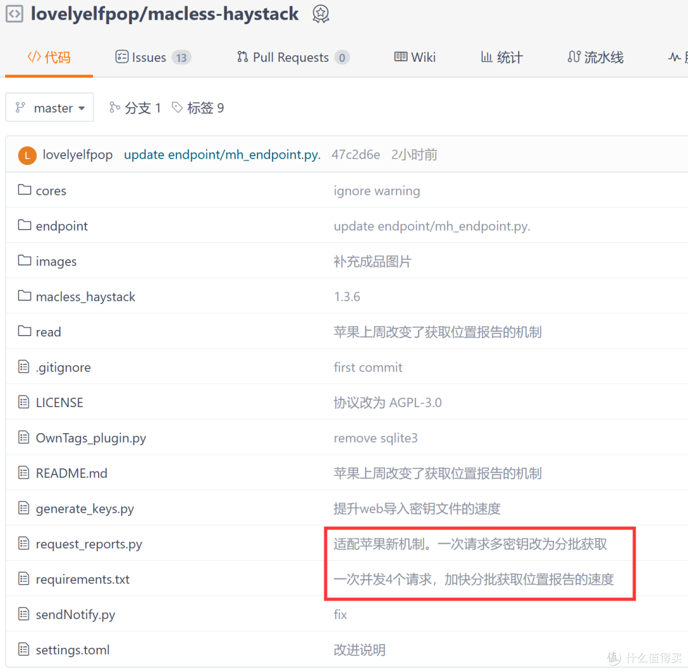The height and width of the screenshot is (672, 688).
Task: Click the folder icon beside images
Action: pos(25,260)
